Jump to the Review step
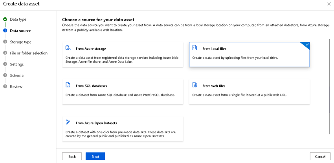This screenshot has width=334, height=163. 16,87
